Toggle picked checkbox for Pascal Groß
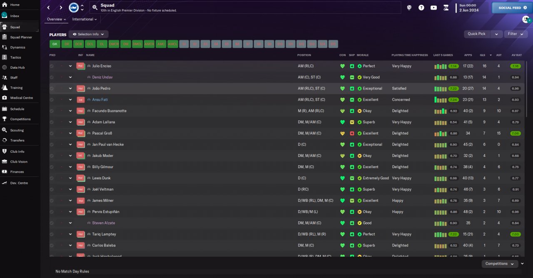Screen dimensions: 533x278 [52, 134]
